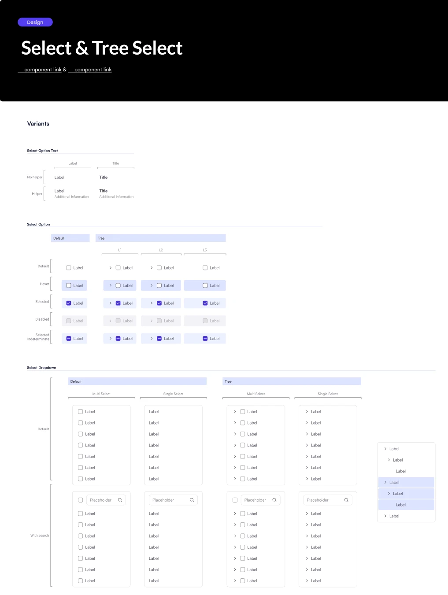Click search icon in Tree Multi Select search field
This screenshot has width=448, height=595.
point(274,500)
